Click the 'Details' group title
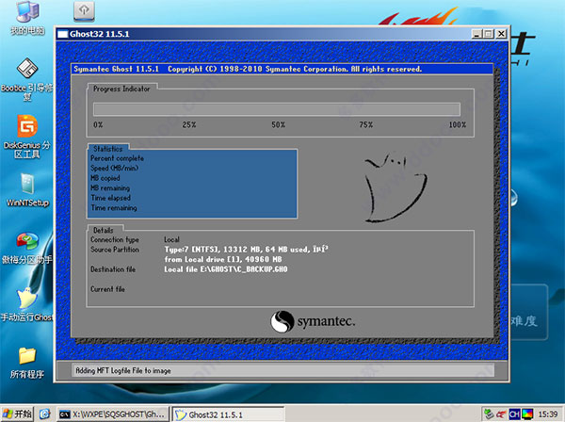 point(103,230)
